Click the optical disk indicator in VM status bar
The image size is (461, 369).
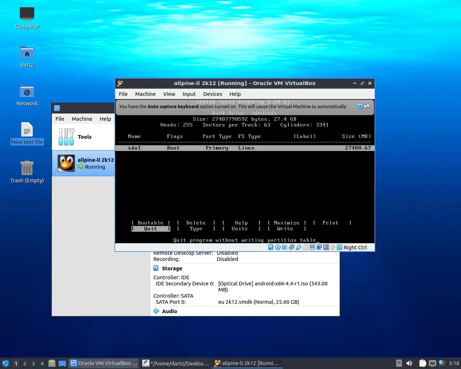pos(278,247)
